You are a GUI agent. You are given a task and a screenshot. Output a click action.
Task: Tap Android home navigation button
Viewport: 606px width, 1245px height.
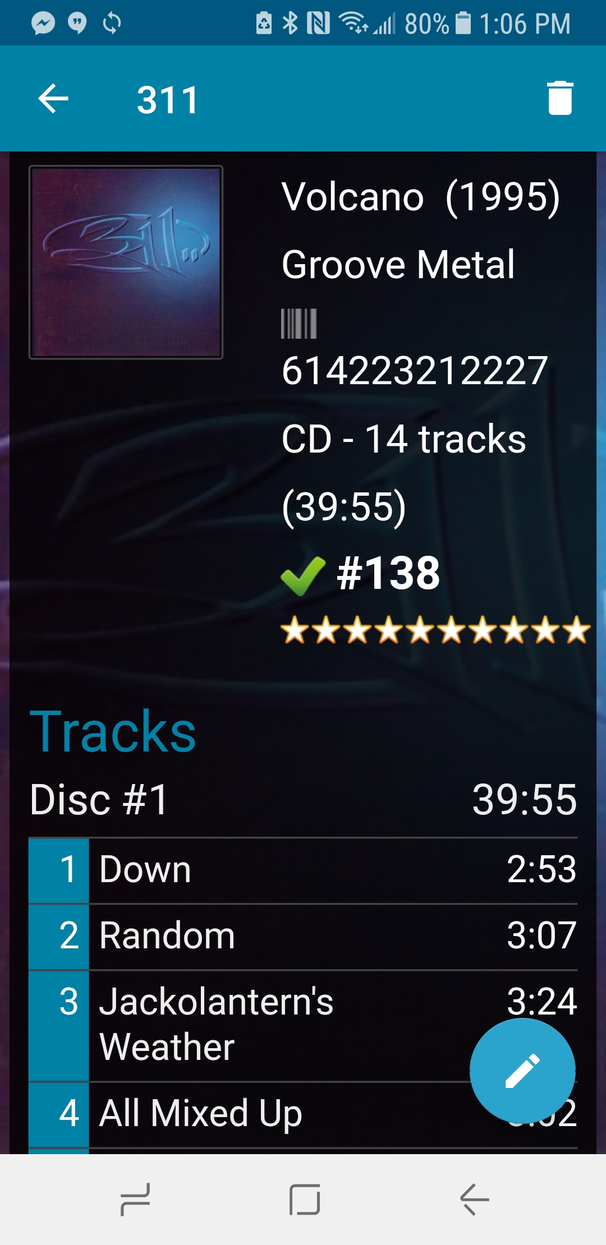(305, 1200)
